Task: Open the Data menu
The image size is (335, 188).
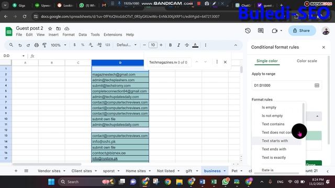Action: [x=83, y=34]
